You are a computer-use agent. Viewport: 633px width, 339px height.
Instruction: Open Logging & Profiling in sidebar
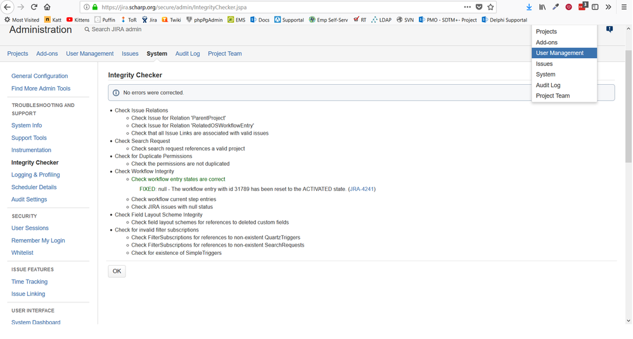[x=35, y=175]
